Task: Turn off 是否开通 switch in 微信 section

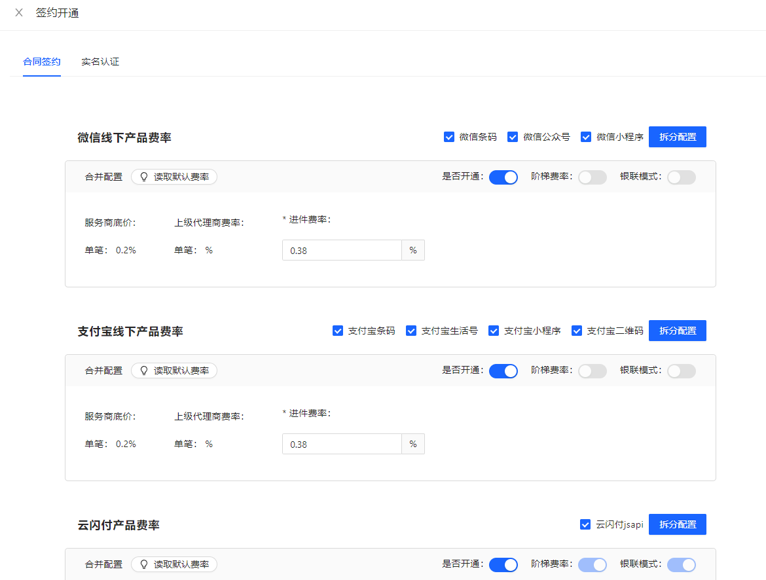Action: (503, 177)
